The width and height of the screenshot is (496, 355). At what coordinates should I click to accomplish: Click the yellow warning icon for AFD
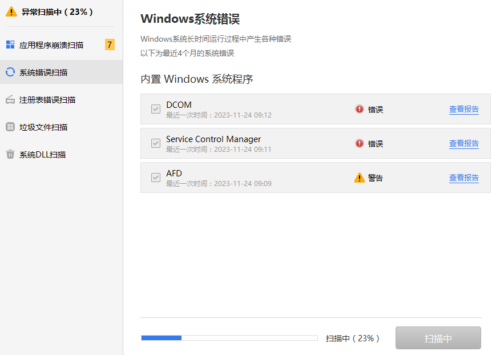(360, 177)
